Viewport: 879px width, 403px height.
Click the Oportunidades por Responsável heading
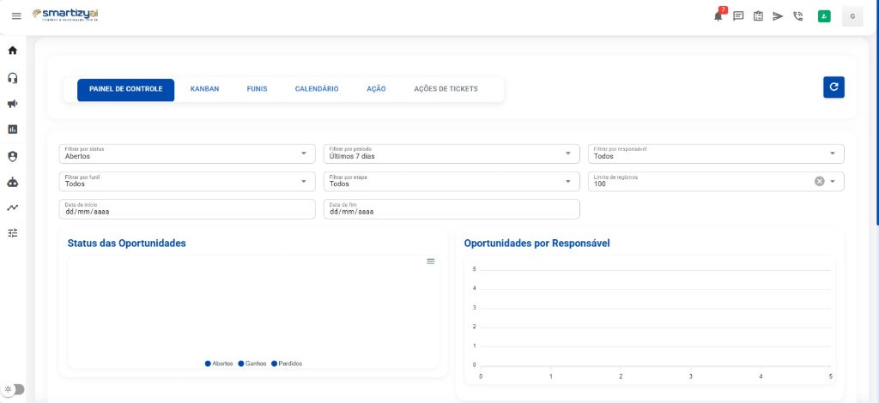click(537, 244)
